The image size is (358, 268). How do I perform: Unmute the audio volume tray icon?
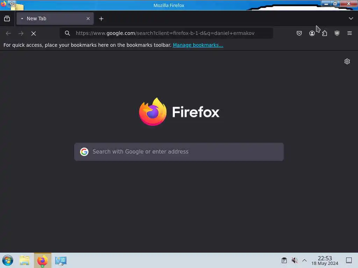(294, 260)
